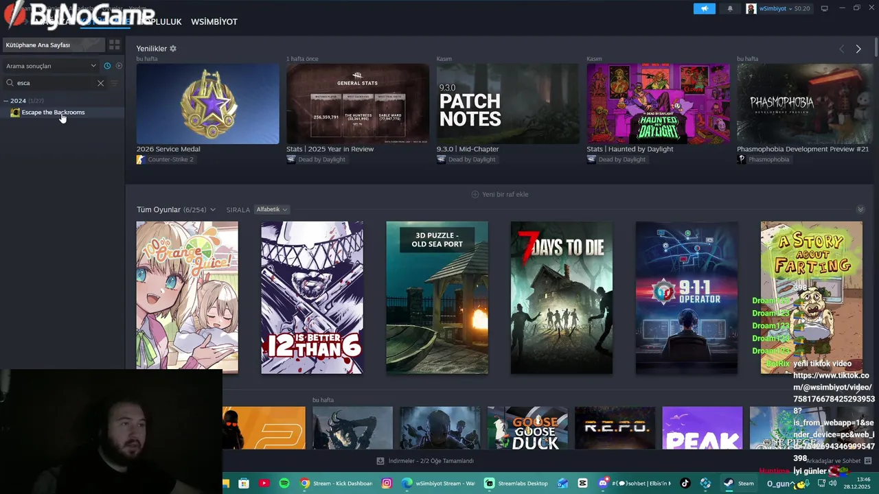The width and height of the screenshot is (879, 494).
Task: Open PEAK recent game tile
Action: pyautogui.click(x=703, y=428)
